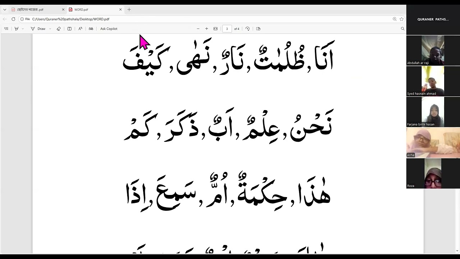The width and height of the screenshot is (460, 259).
Task: Click the page number field showing 3
Action: pyautogui.click(x=227, y=29)
